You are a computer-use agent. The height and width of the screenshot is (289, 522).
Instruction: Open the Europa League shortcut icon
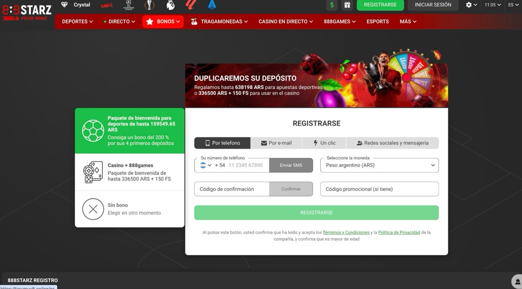[149, 5]
